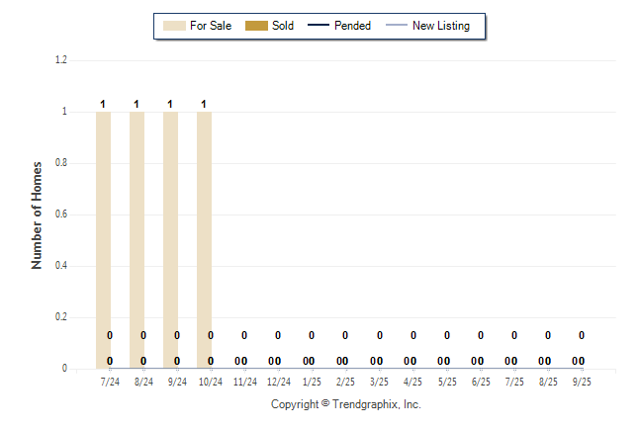
Task: Click the 1.2 y-axis tick label
Action: click(61, 60)
